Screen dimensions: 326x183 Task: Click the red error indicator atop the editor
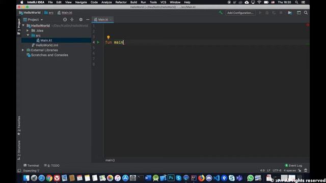[308, 25]
